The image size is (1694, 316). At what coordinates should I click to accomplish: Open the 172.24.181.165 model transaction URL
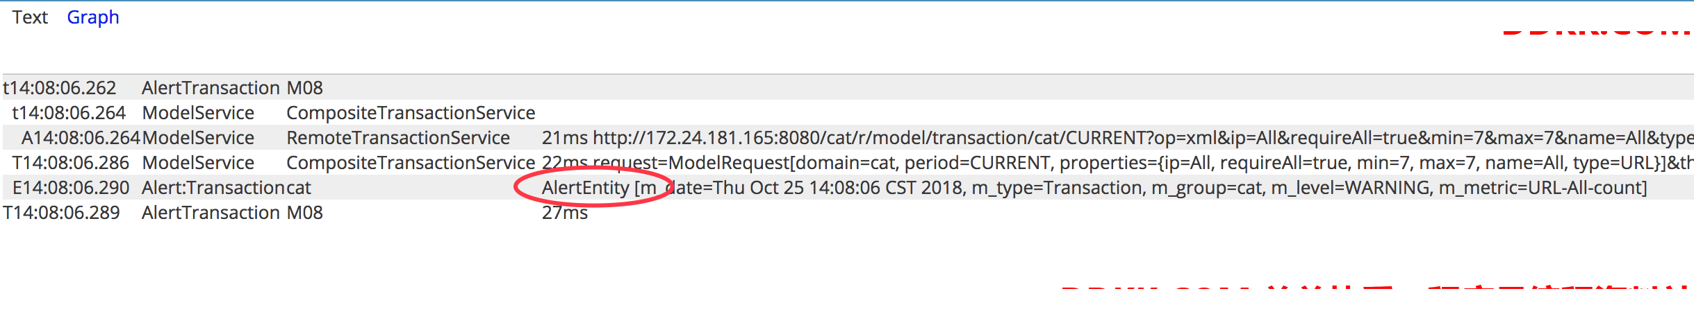pyautogui.click(x=1143, y=138)
